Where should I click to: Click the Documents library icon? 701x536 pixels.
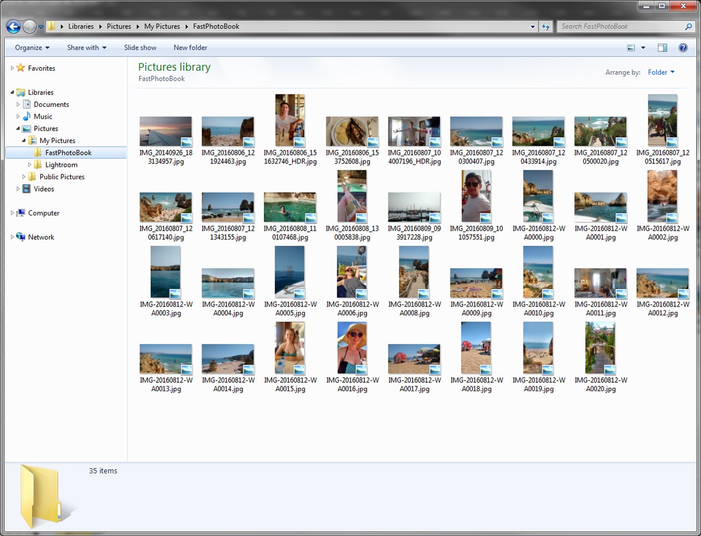[x=26, y=105]
